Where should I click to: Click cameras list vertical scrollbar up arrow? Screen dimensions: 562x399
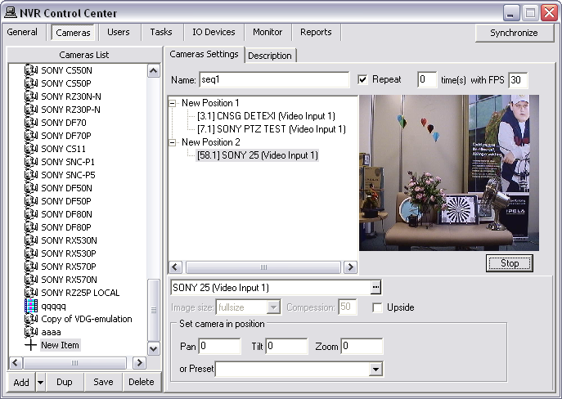[154, 70]
